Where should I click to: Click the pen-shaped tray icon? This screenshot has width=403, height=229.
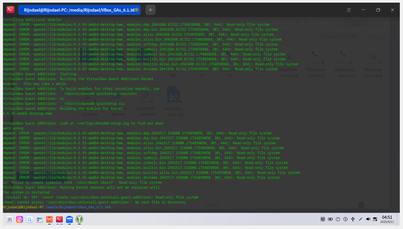pyautogui.click(x=361, y=219)
